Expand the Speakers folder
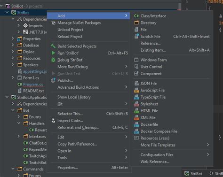The image size is (223, 177). coord(13,65)
